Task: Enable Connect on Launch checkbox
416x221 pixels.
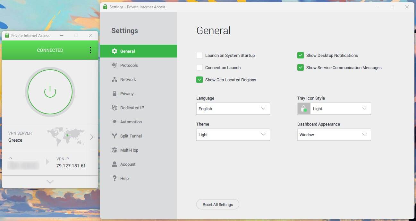Action: 200,67
